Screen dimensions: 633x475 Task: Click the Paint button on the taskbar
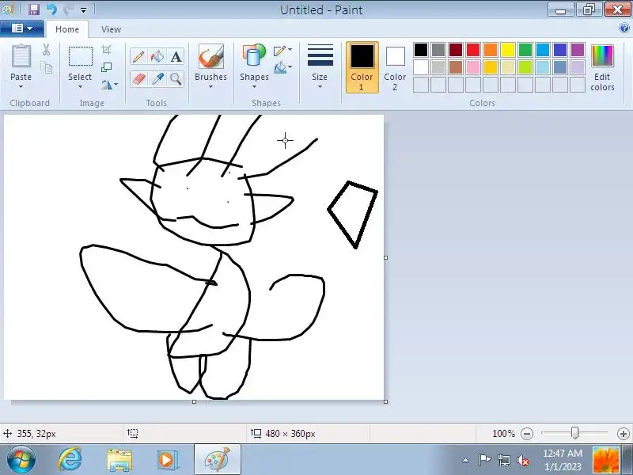coord(217,460)
